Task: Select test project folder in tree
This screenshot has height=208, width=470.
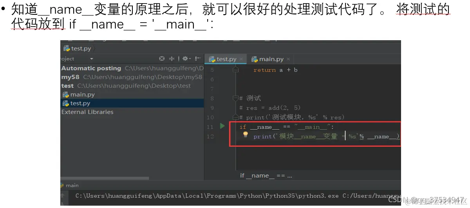Action: [132, 86]
